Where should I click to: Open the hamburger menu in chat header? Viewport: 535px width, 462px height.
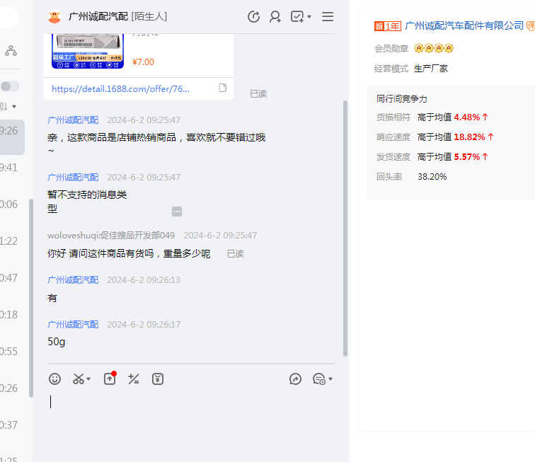tap(328, 17)
